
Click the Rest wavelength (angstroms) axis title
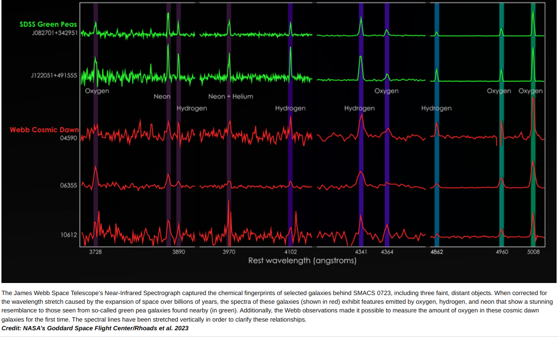(x=302, y=261)
